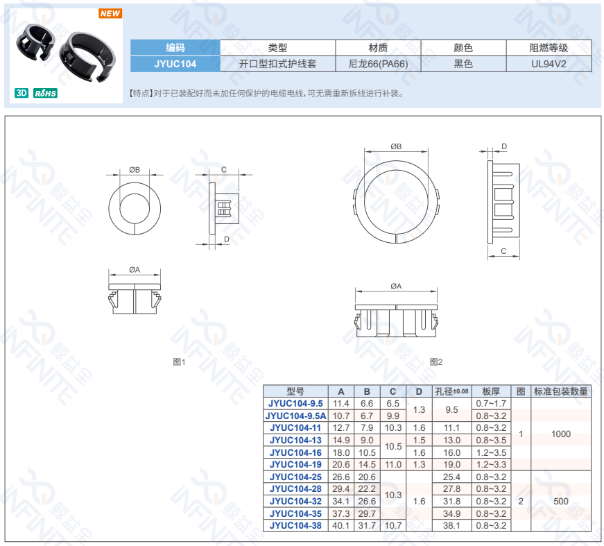Open model link JYUC104-9.5
This screenshot has height=546, width=604.
296,403
